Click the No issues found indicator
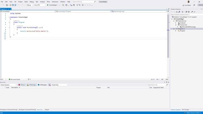Viewport: 203px width, 114px height. [14, 79]
